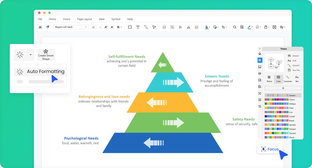This screenshot has width=312, height=168.
Task: Expand the font size dropdown showing 12
Action: [x=96, y=27]
